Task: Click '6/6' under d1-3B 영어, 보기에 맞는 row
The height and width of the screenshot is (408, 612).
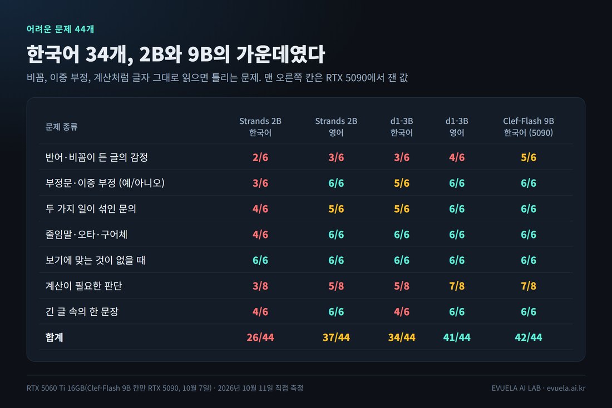Action: [457, 260]
